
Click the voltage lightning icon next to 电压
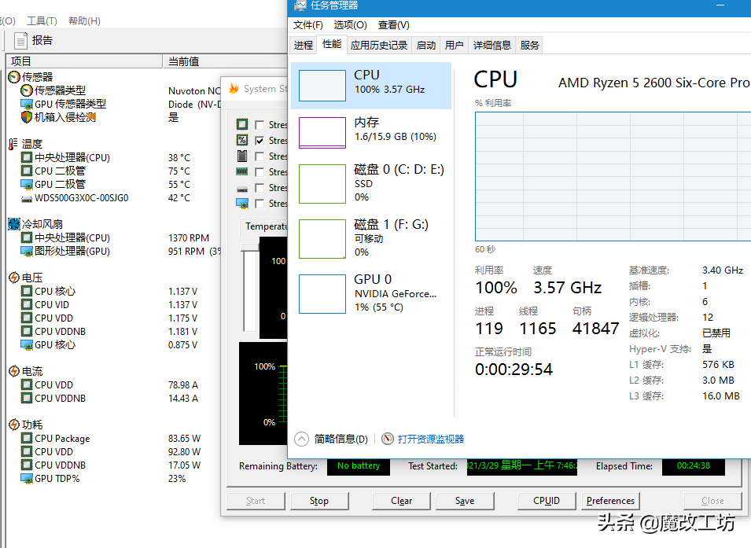click(x=14, y=278)
